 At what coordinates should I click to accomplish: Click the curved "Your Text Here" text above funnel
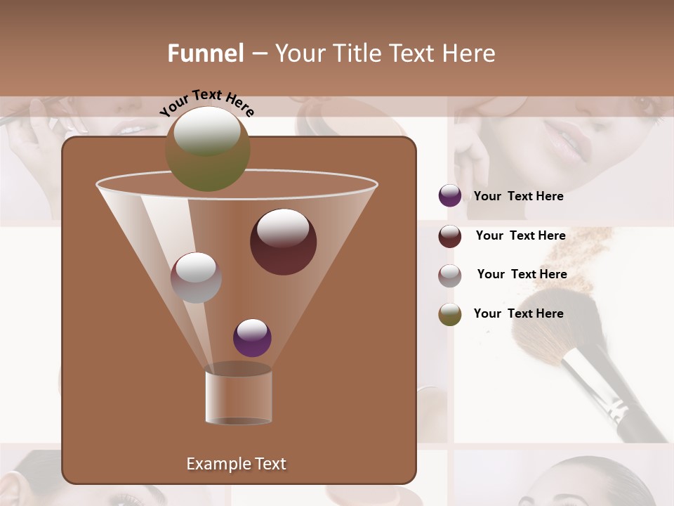pos(206,103)
